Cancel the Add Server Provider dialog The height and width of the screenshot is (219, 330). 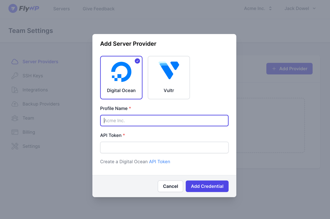170,186
